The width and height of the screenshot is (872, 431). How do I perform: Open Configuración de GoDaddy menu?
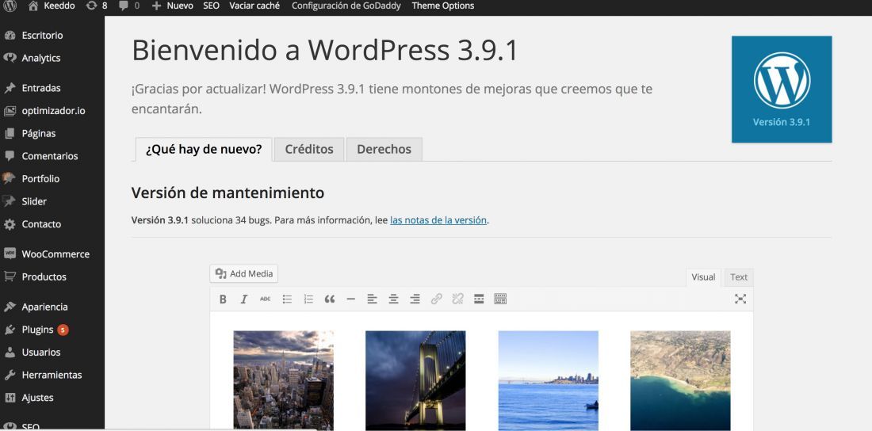pos(346,6)
